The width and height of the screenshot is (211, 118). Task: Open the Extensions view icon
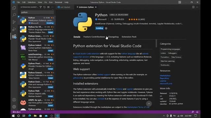coord(14,36)
